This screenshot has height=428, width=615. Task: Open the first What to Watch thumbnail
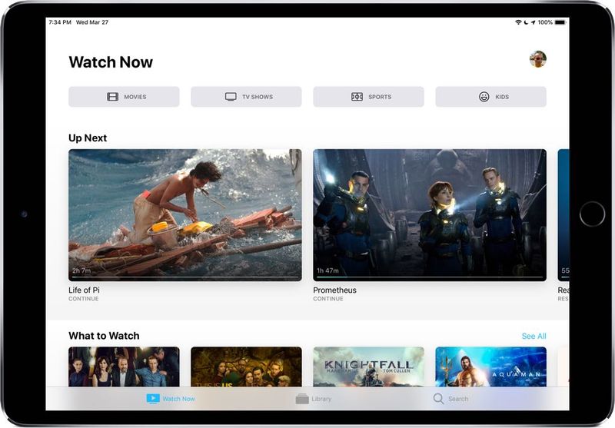(124, 367)
